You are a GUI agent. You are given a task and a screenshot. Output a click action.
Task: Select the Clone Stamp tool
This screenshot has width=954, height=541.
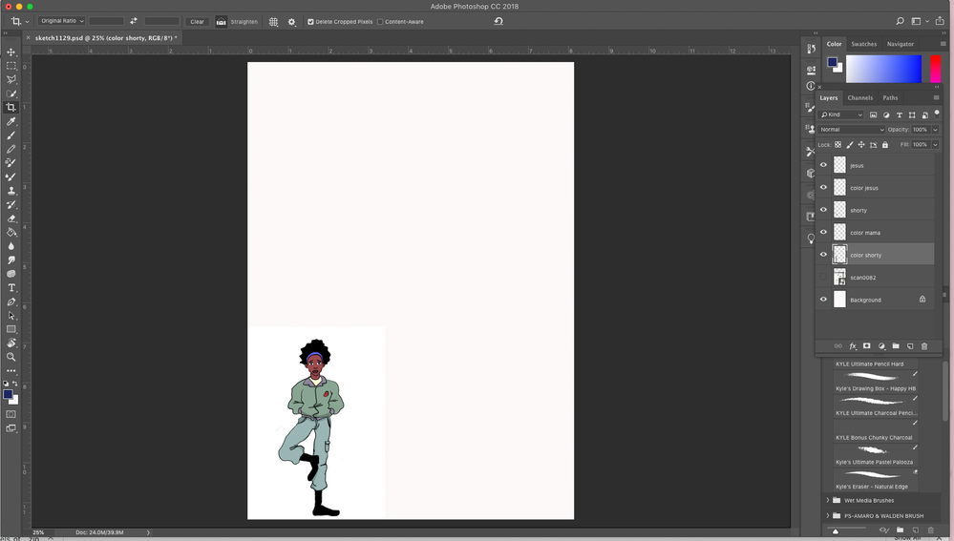click(x=11, y=190)
